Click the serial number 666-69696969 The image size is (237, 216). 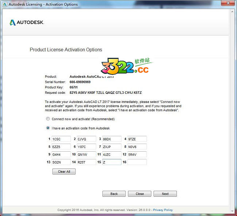(x=80, y=82)
